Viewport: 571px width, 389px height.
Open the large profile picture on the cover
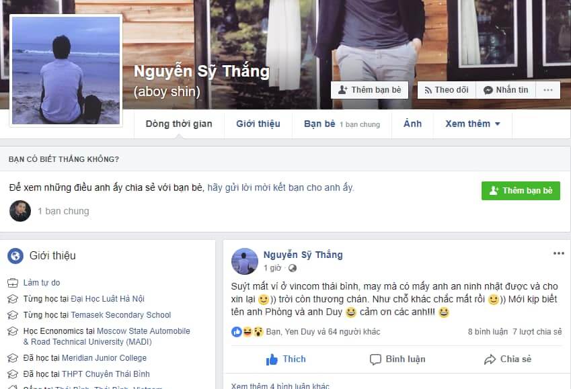point(66,71)
